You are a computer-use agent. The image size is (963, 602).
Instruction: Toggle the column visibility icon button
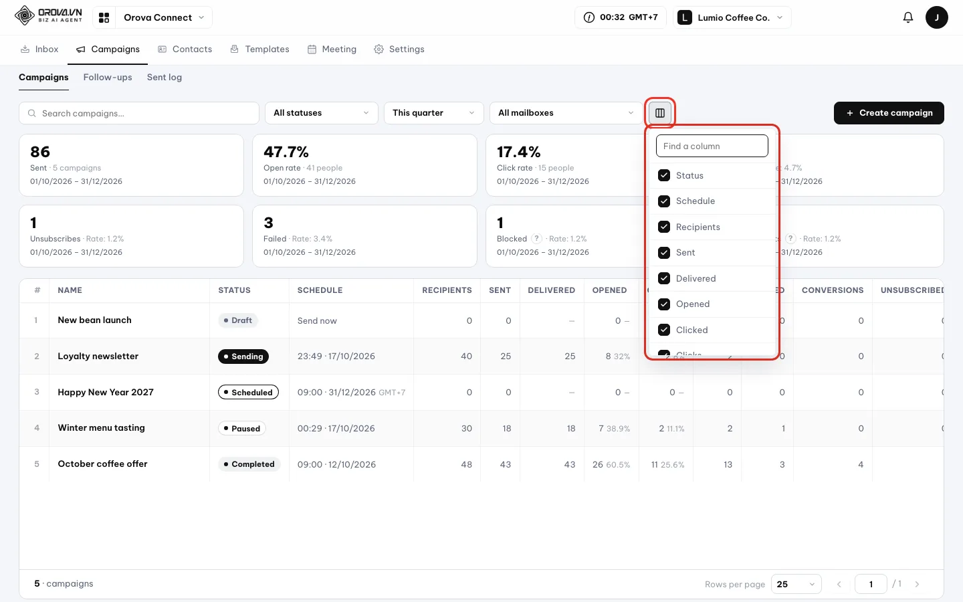[660, 113]
